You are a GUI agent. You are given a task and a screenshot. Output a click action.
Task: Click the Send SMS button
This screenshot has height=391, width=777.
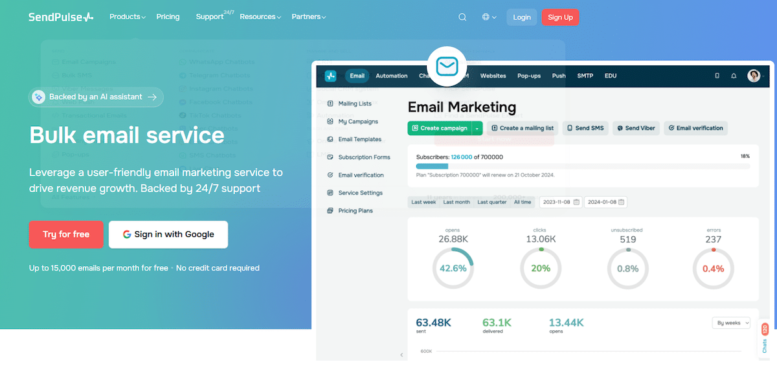585,128
